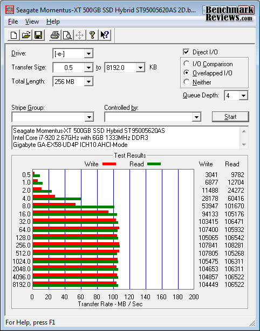260x331 pixels.
Task: Select the Overlapped I/O radio button
Action: 187,73
